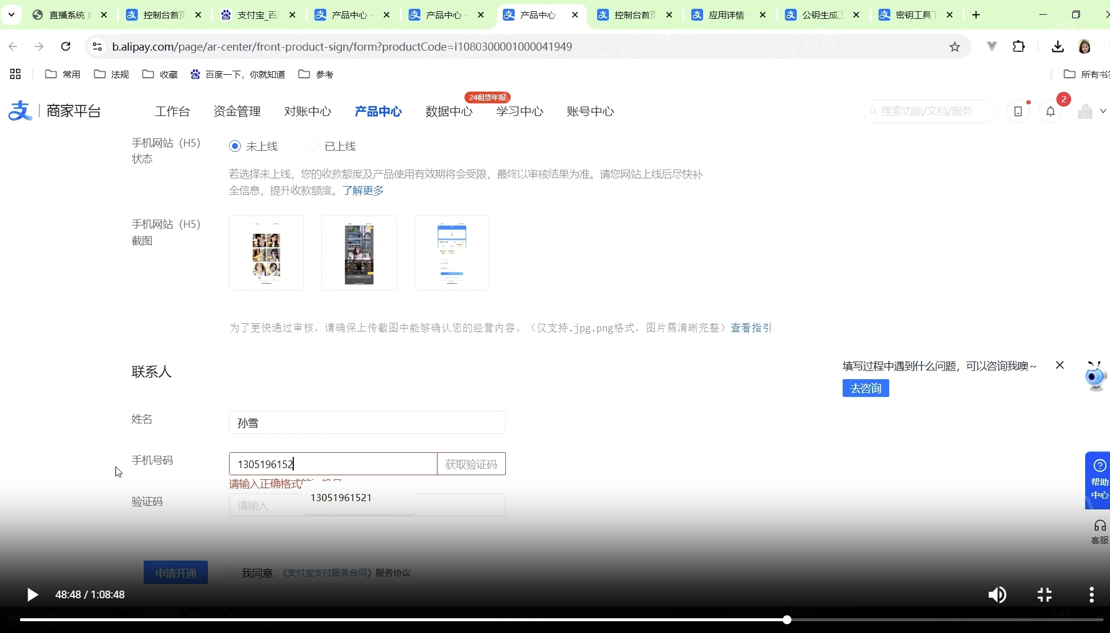Click the browser address bar URL
1110x633 pixels.
click(342, 47)
